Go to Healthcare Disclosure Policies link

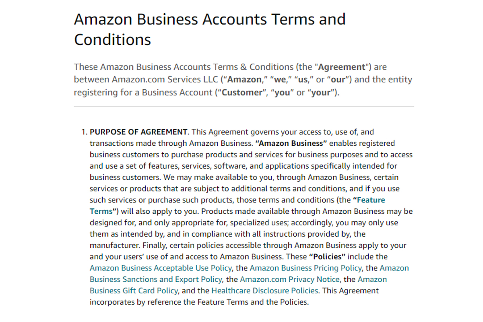pos(265,291)
